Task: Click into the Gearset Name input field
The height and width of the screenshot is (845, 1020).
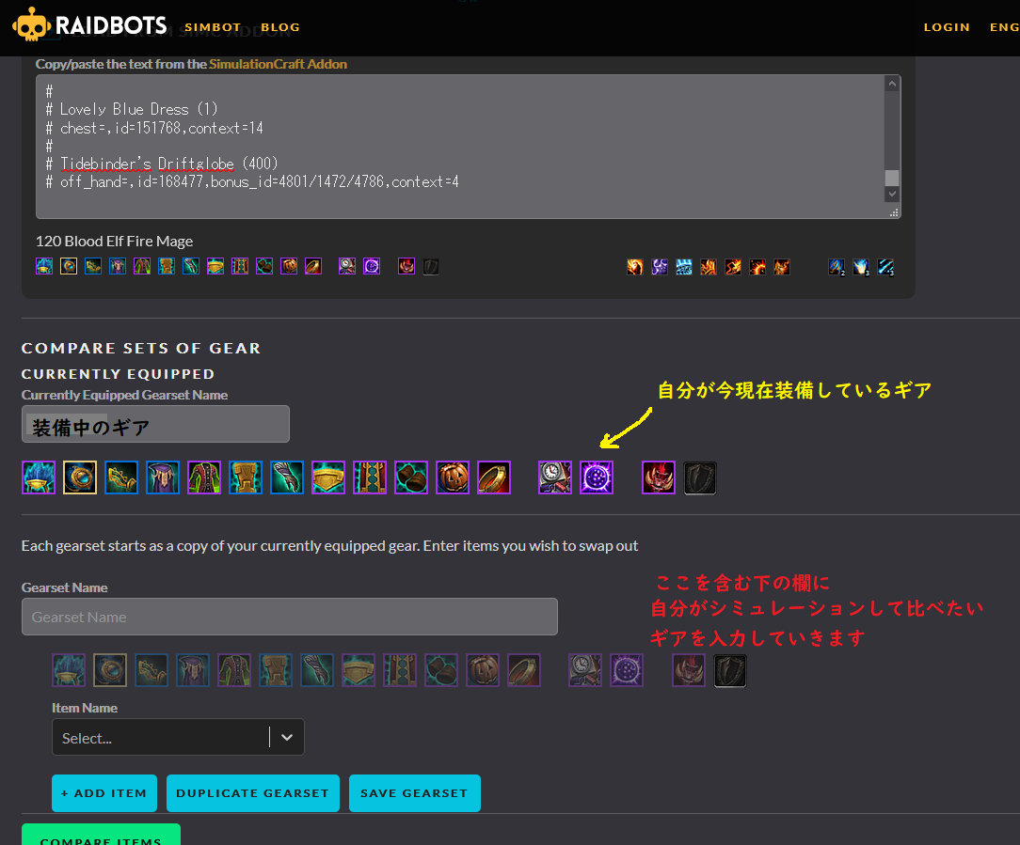Action: [290, 617]
